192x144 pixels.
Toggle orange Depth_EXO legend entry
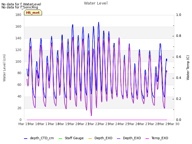(x=100, y=138)
